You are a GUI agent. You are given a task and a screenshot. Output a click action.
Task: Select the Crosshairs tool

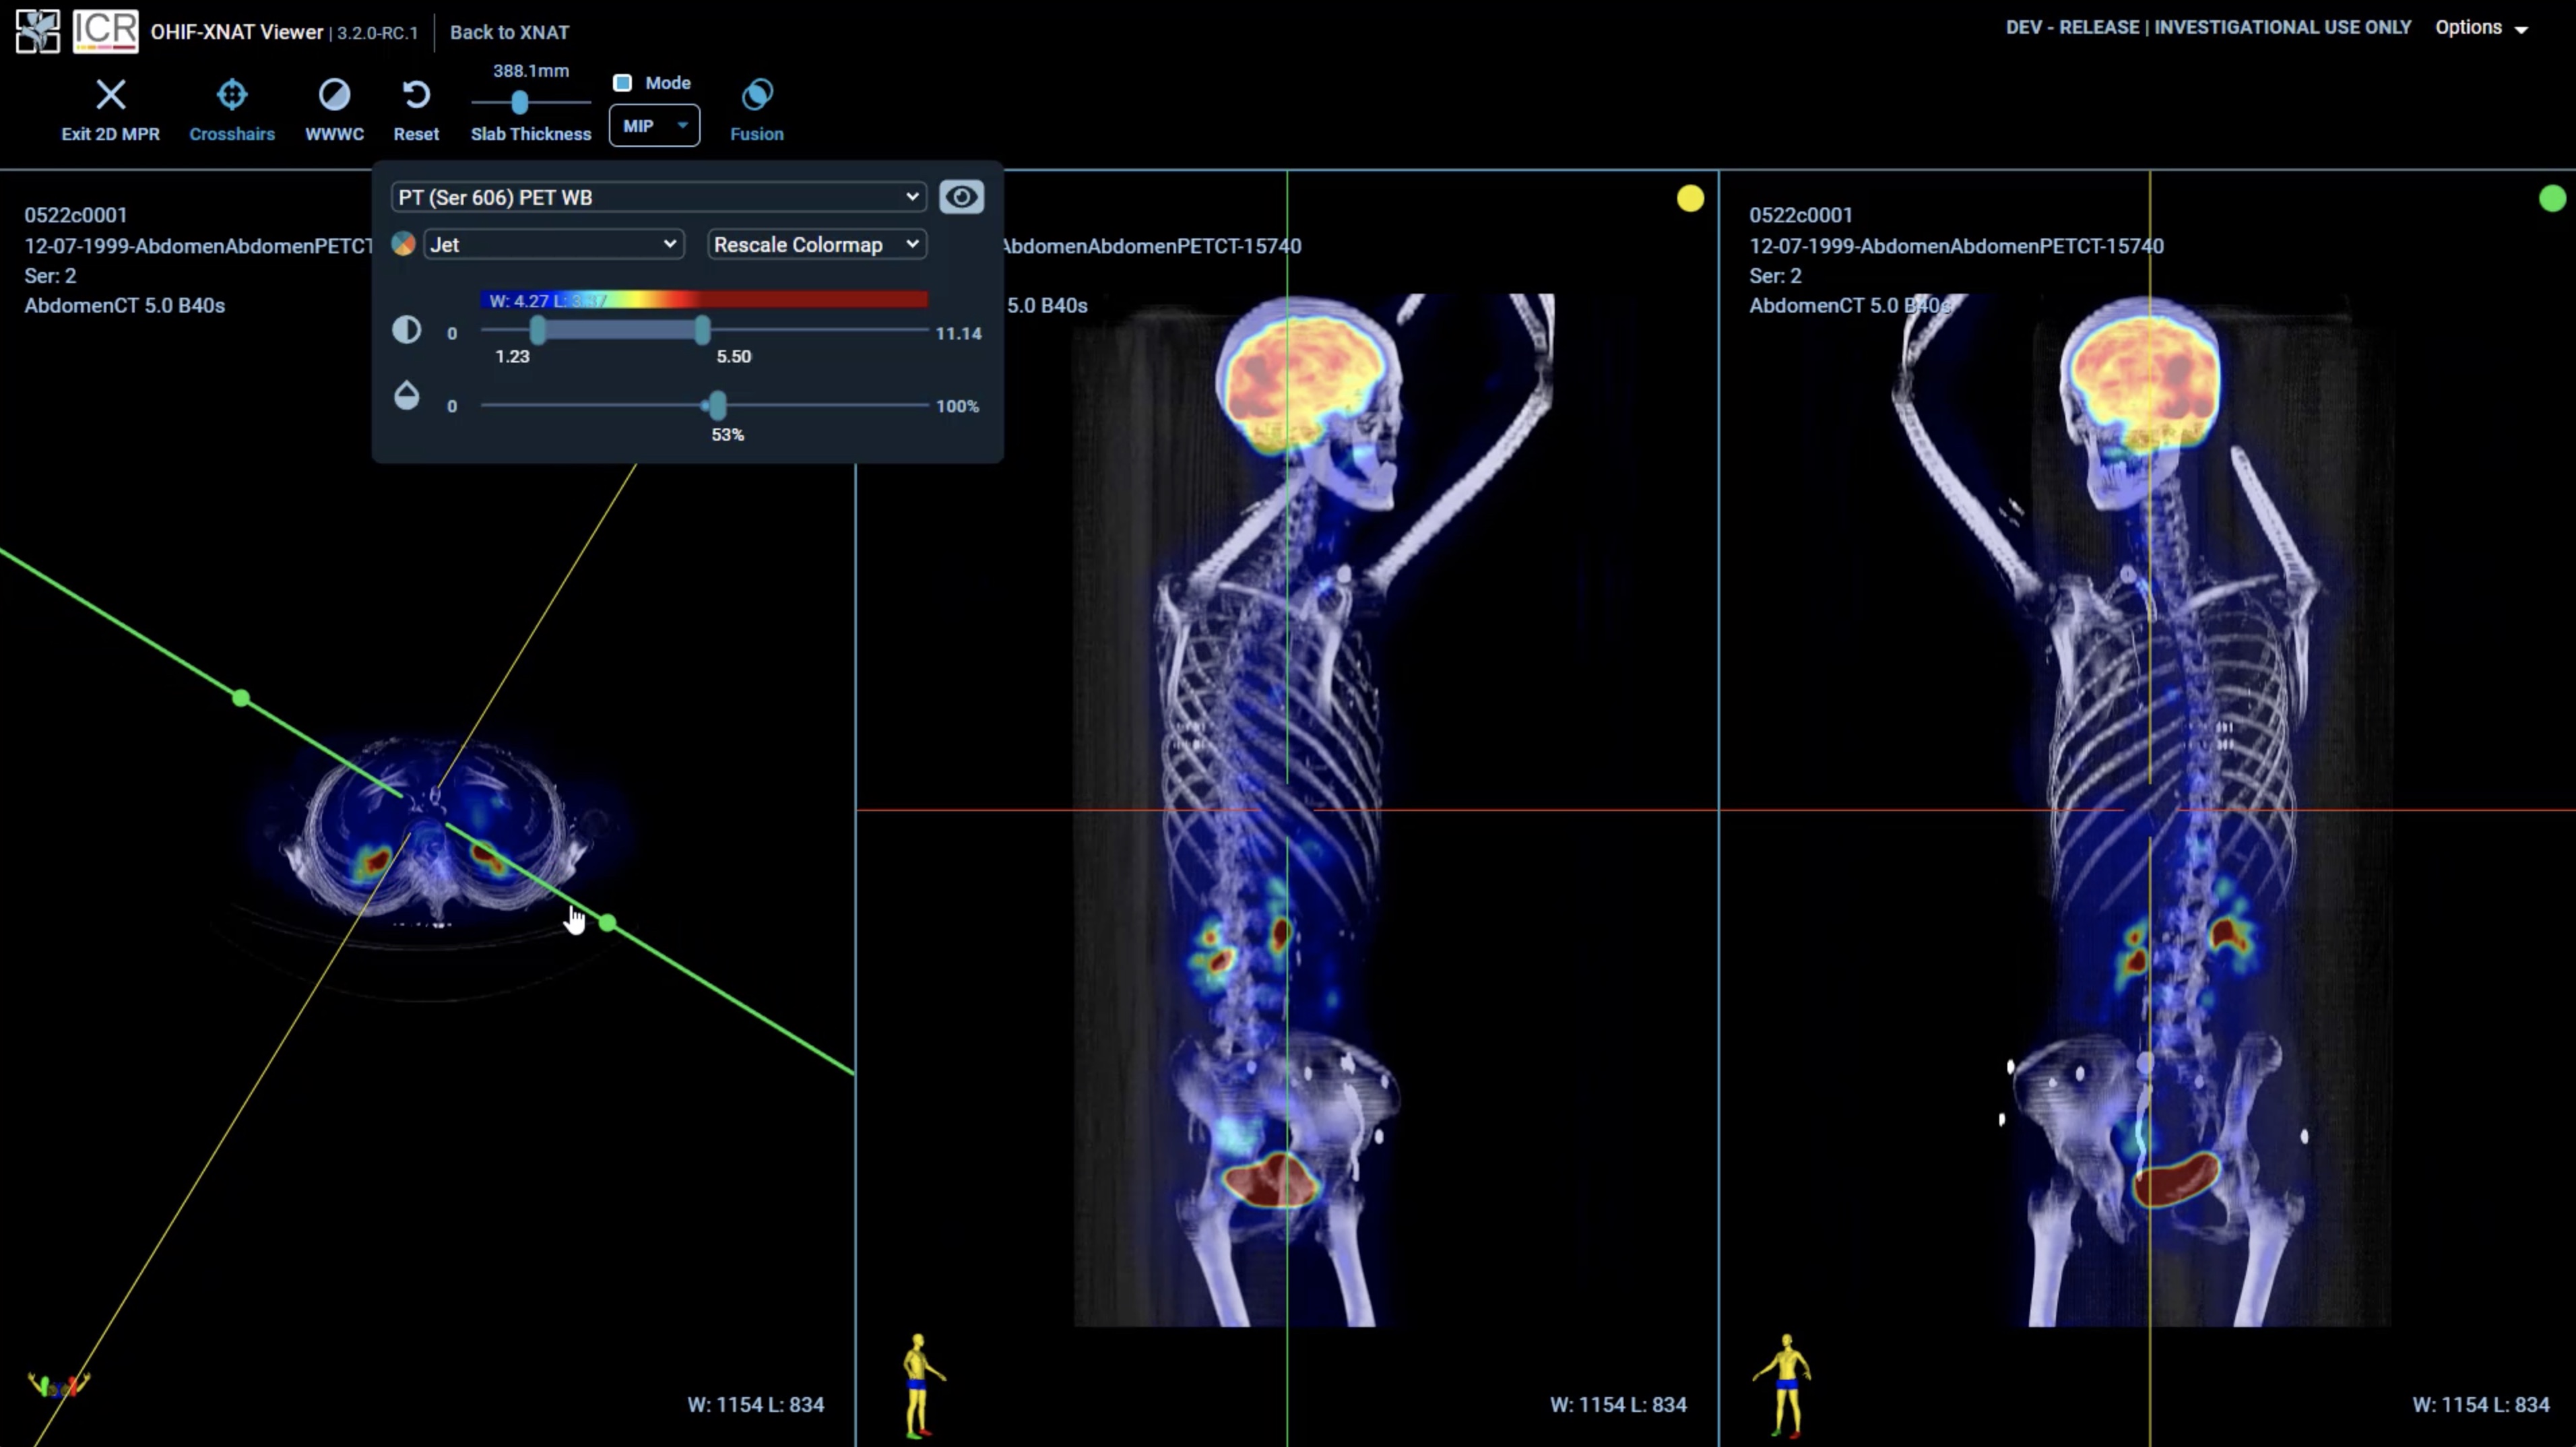(x=231, y=95)
